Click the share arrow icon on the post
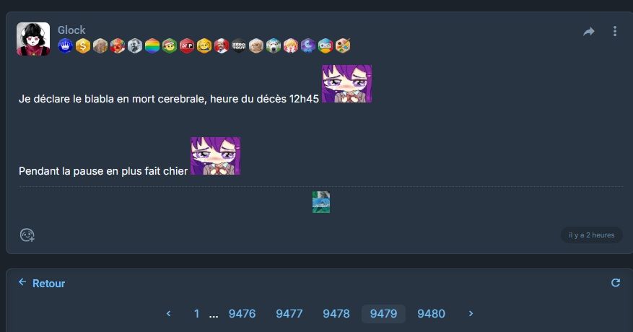633x332 pixels. (588, 32)
